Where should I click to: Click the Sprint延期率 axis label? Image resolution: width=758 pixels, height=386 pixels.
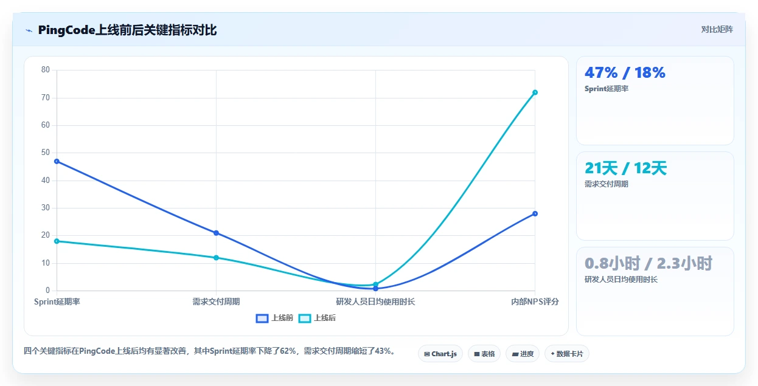click(x=57, y=302)
